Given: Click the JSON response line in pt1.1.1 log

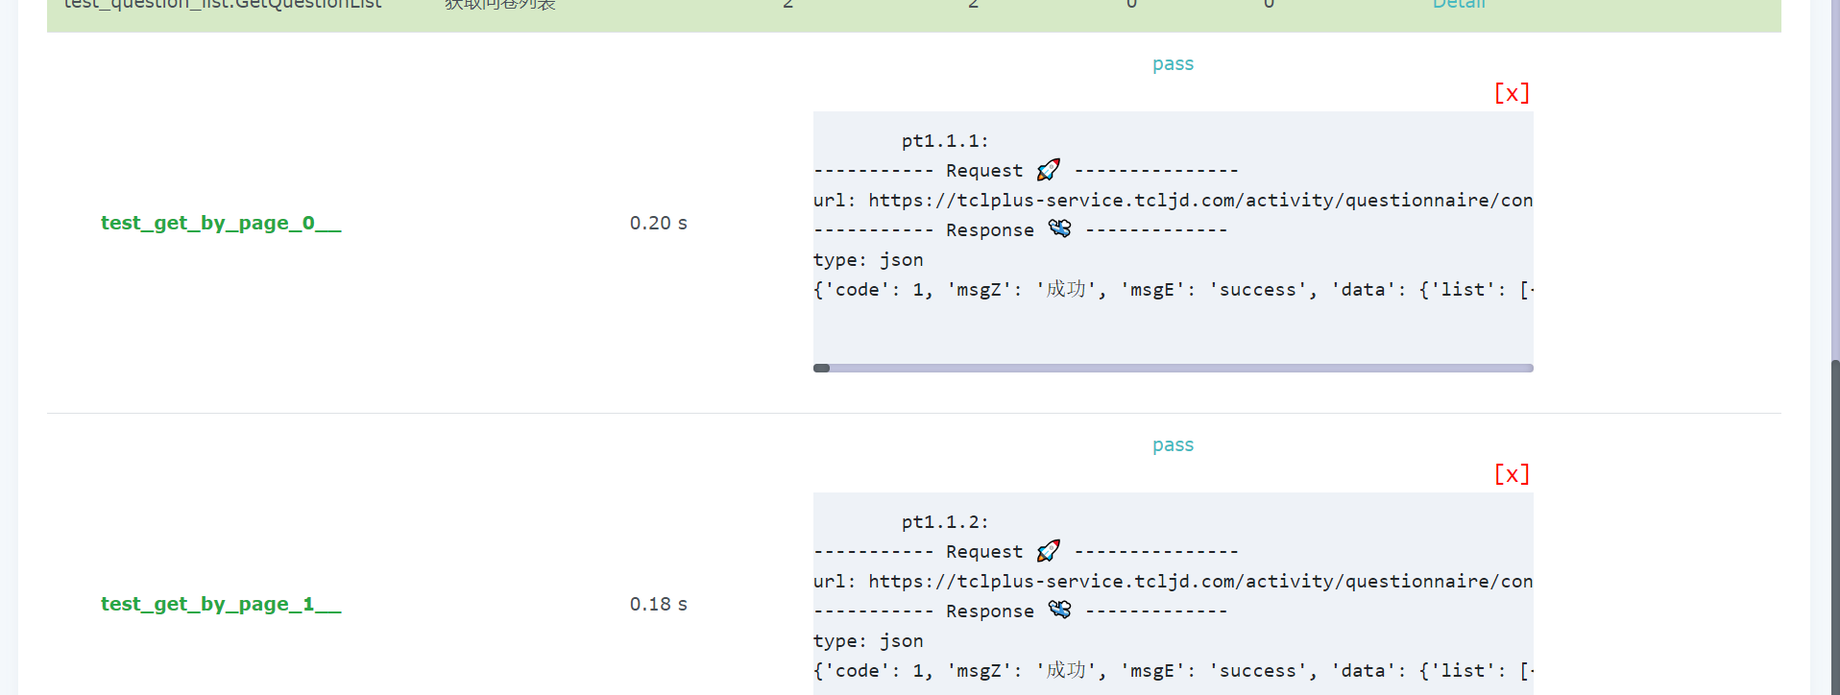Looking at the screenshot, I should pyautogui.click(x=1173, y=290).
